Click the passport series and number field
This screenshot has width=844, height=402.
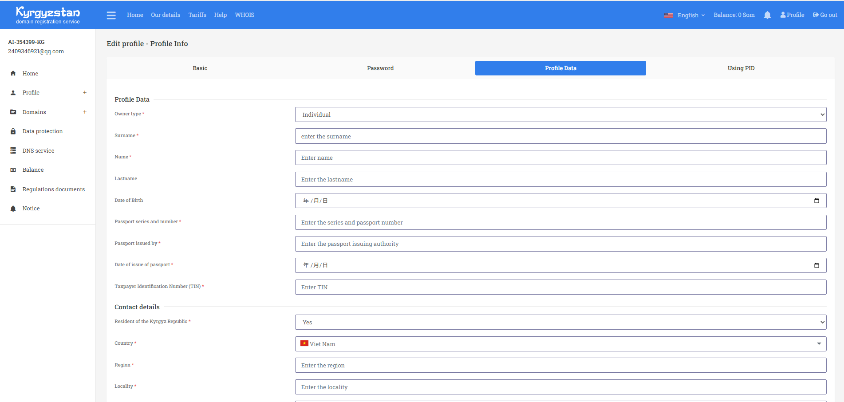click(x=560, y=222)
